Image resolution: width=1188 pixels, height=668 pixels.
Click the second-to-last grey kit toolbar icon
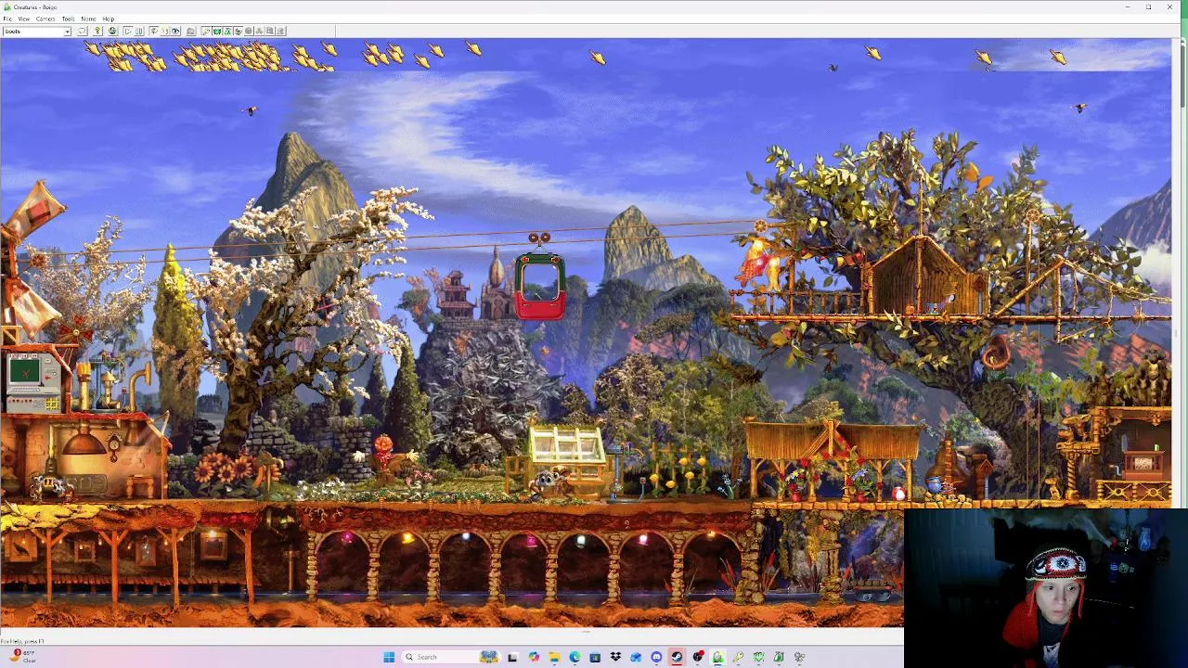pos(269,32)
